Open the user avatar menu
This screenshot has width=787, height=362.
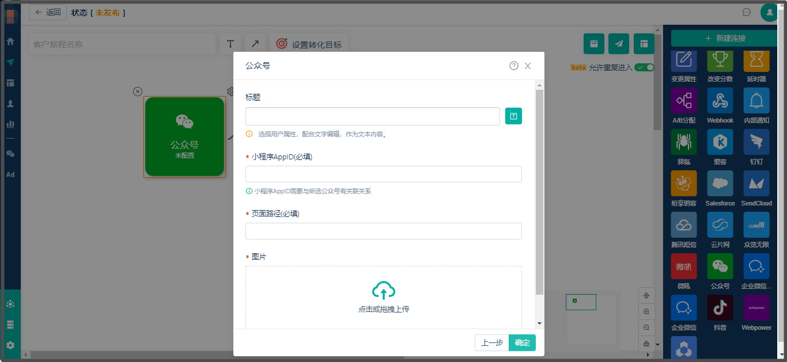tap(769, 12)
